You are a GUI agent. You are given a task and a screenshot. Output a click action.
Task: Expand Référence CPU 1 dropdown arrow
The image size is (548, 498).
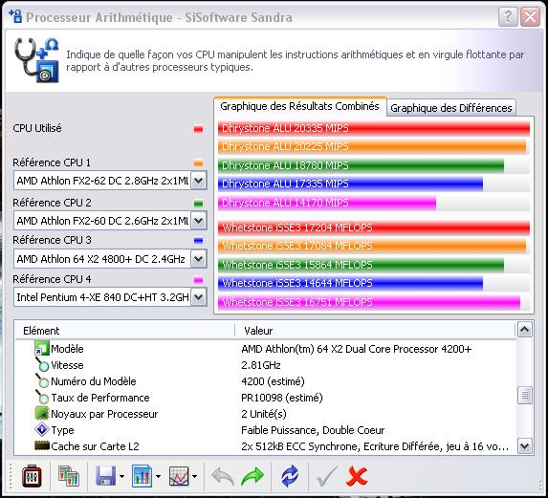coord(199,181)
